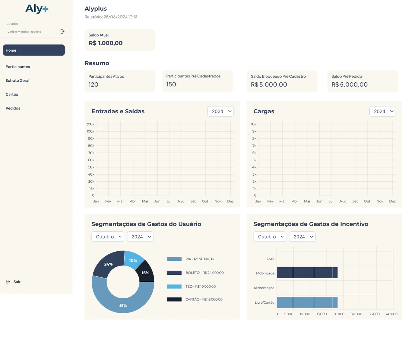Click the 10% TED donut segment
The image size is (413, 337).
point(133,260)
